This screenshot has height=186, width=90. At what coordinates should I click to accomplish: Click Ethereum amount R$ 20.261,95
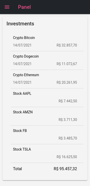[67, 82]
